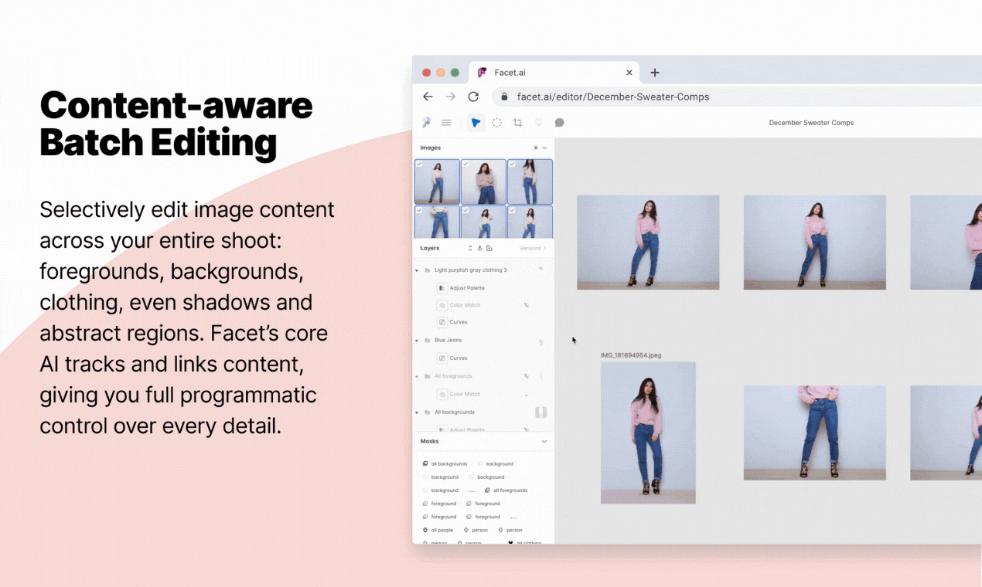Select the Blue Jeans group row
Image resolution: width=982 pixels, height=587 pixels.
[x=484, y=341]
